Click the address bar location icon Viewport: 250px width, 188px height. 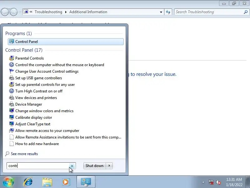coord(26,12)
